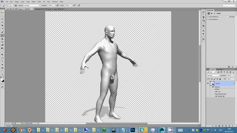Select the Spot Healing Brush tool
This screenshot has height=133, width=237.
[x=2, y=32]
